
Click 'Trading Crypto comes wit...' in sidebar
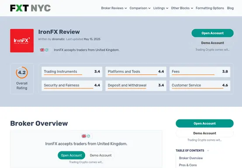204,140
